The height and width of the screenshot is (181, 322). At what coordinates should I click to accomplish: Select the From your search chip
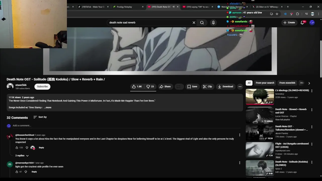point(265,83)
